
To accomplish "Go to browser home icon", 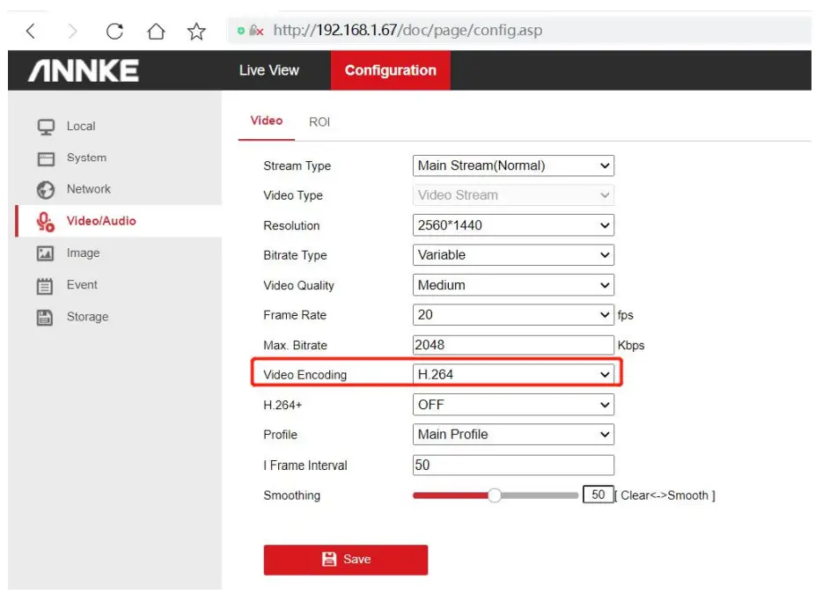I will click(x=156, y=31).
